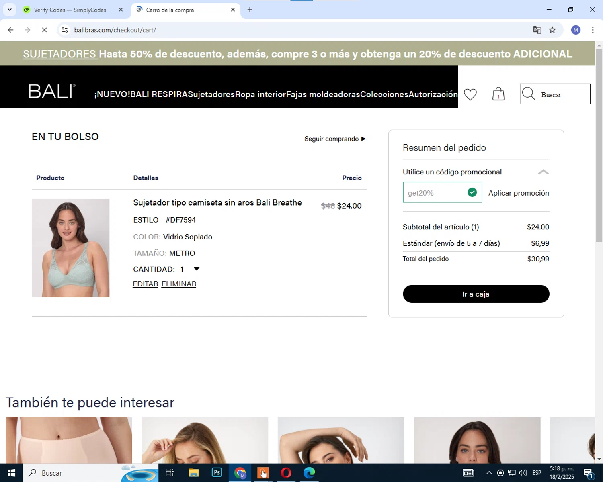Open the taskbar clock and date
This screenshot has height=482, width=603.
[x=562, y=473]
